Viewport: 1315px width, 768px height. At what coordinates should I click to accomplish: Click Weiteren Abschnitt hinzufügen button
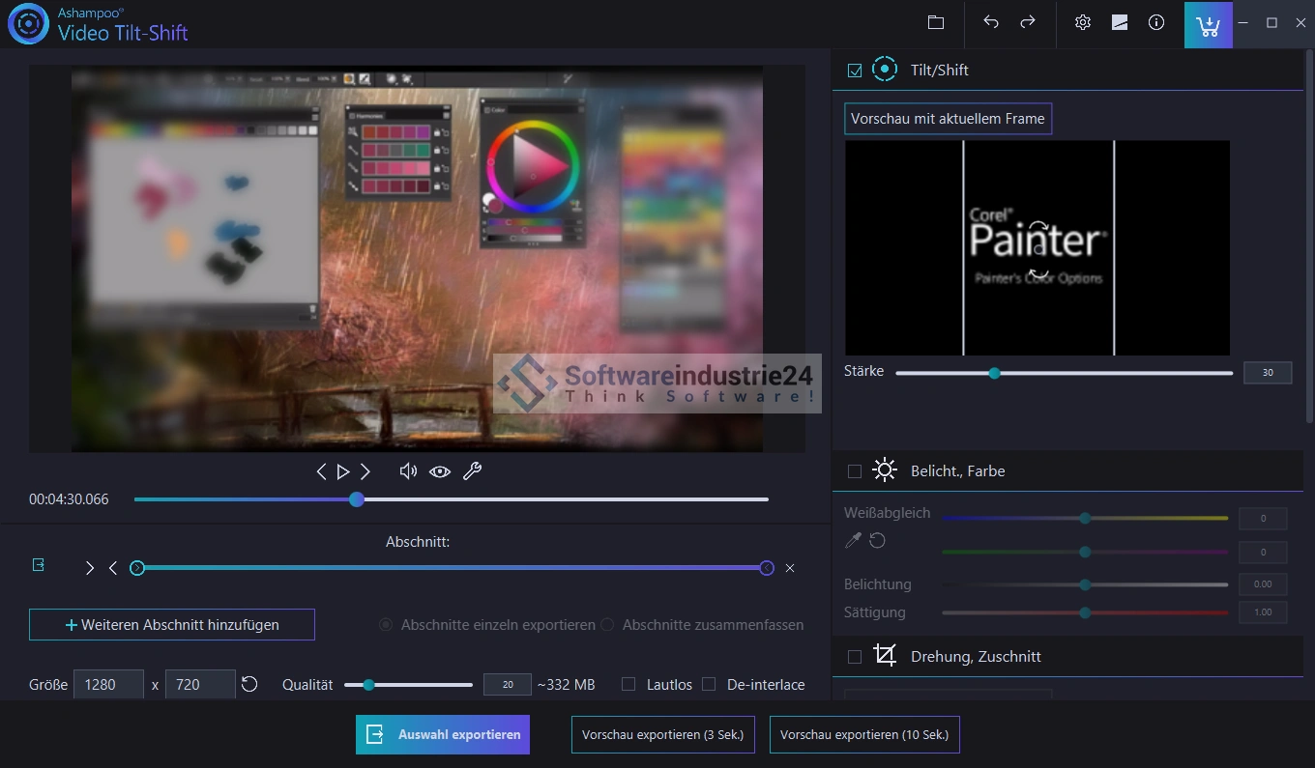click(x=172, y=625)
